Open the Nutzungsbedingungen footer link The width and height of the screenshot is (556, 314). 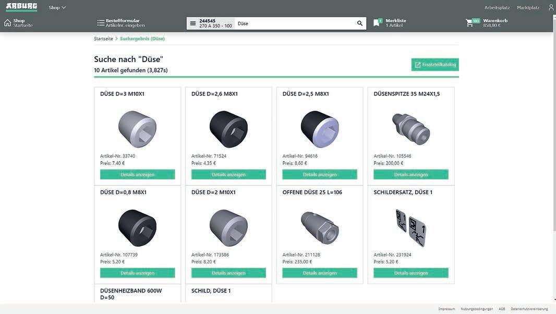tap(477, 309)
